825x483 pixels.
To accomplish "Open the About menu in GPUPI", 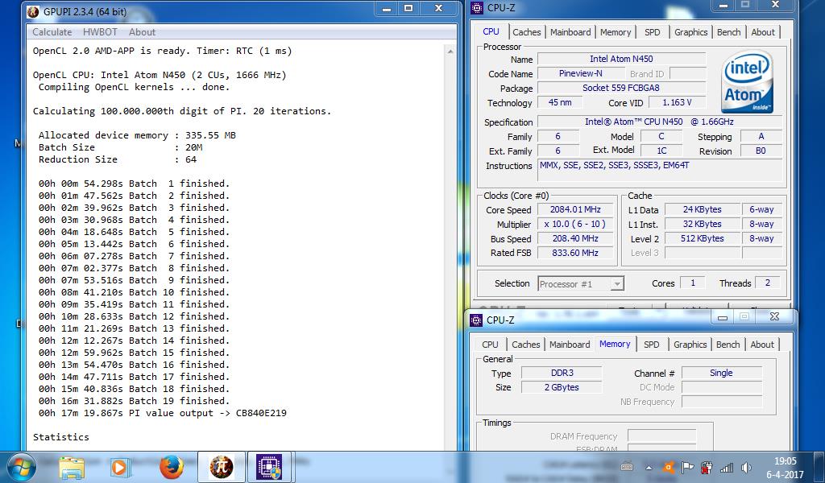I will (142, 32).
